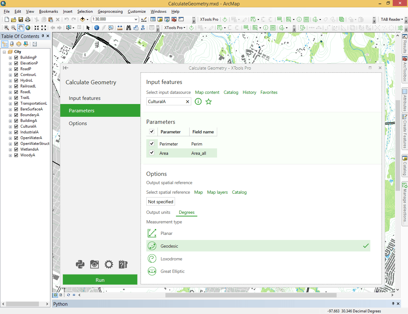
Task: Open the Bookmarks menu
Action: [x=48, y=11]
